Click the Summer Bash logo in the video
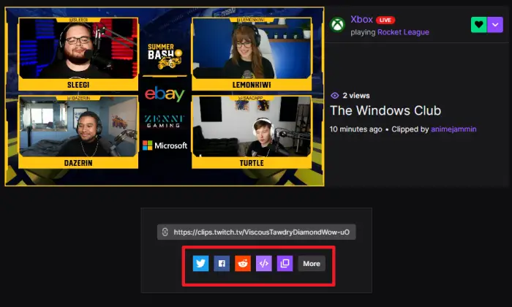This screenshot has height=307, width=512. (165, 56)
